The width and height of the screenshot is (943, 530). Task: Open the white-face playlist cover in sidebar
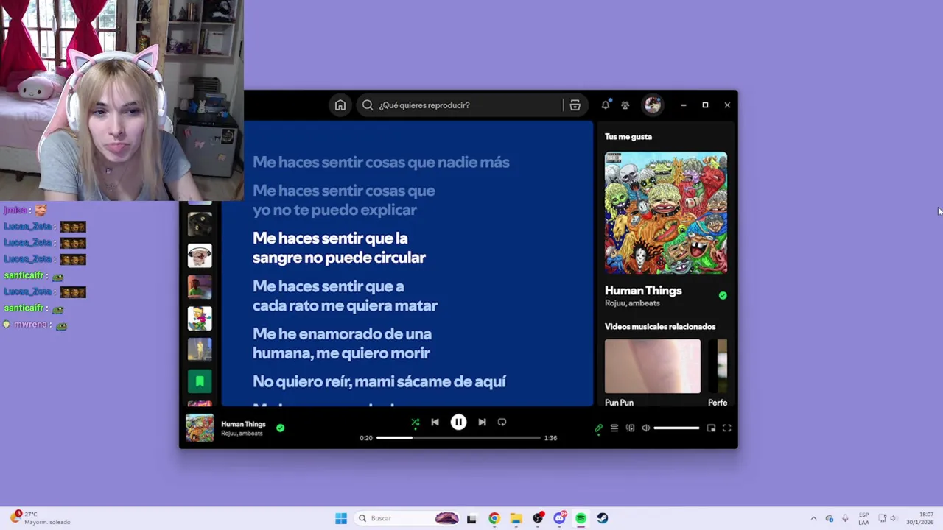200,256
